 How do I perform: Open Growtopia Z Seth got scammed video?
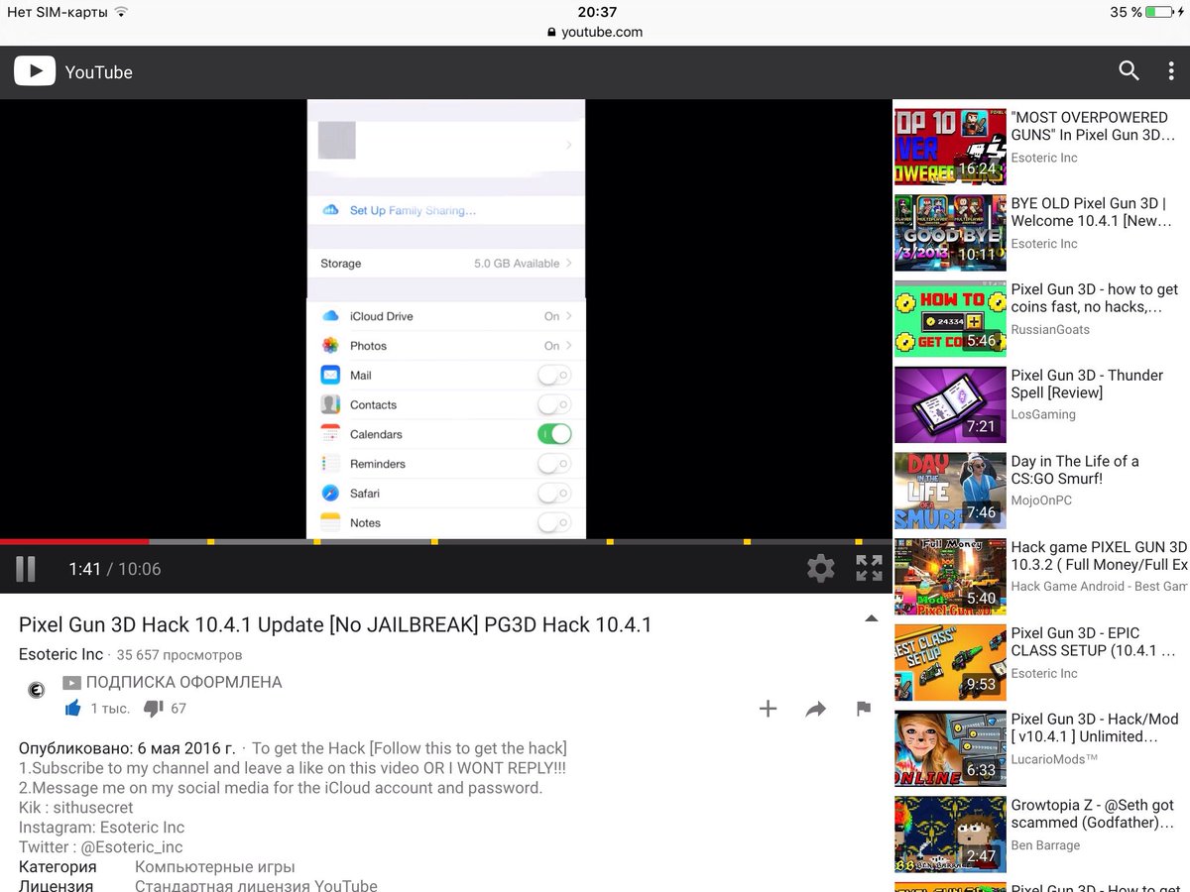click(1093, 814)
